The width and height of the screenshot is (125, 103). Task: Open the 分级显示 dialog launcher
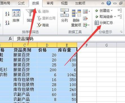point(121,32)
